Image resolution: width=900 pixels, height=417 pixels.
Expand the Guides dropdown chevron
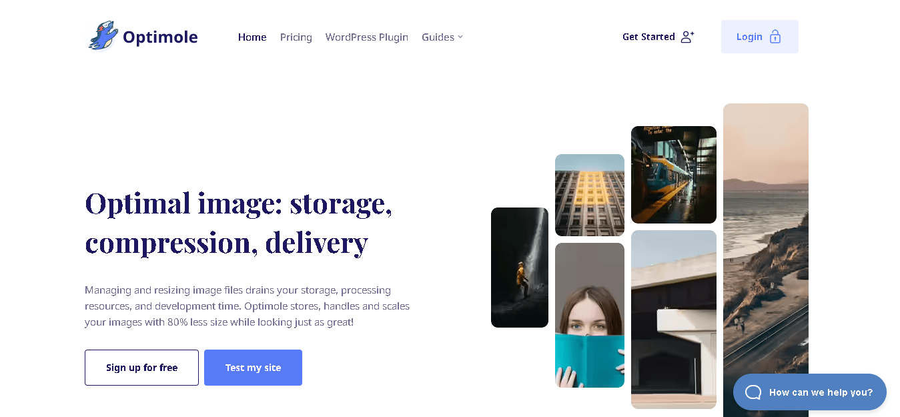460,37
